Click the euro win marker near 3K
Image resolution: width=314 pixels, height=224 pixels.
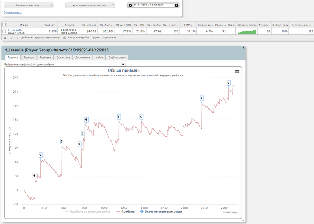pos(35,176)
